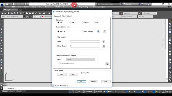Click the drawing area vertical scrollbar
Viewport: 172px width, 96px height.
(x=167, y=50)
